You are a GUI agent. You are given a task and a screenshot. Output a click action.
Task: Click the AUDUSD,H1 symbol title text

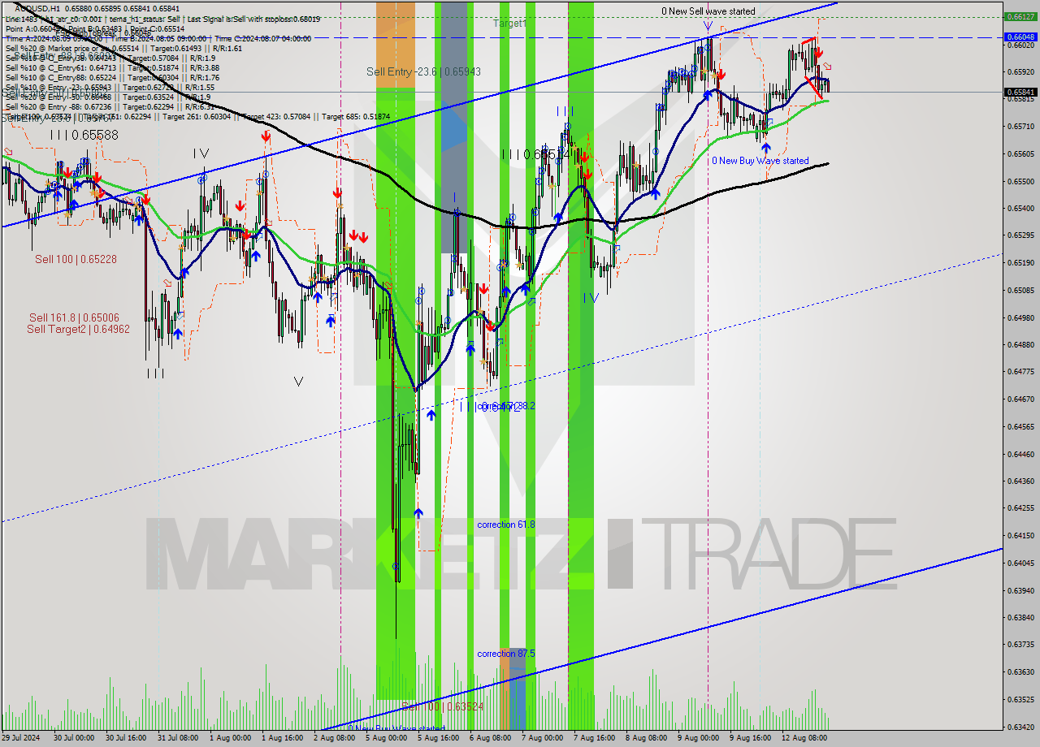38,8
